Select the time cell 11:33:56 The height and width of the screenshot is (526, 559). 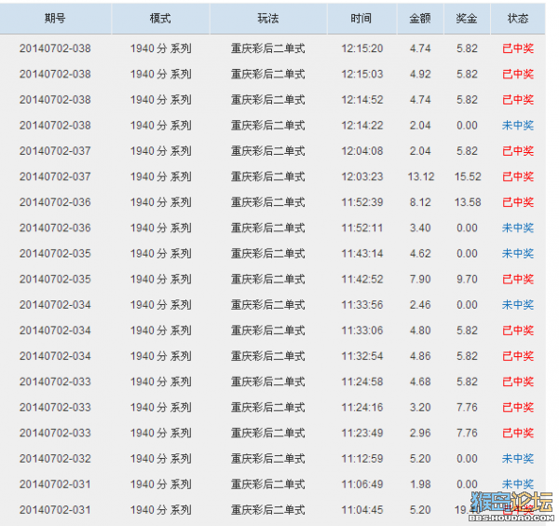coord(362,305)
